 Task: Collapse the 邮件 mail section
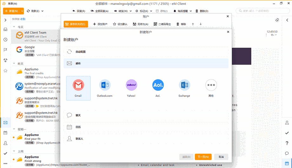tap(146, 63)
